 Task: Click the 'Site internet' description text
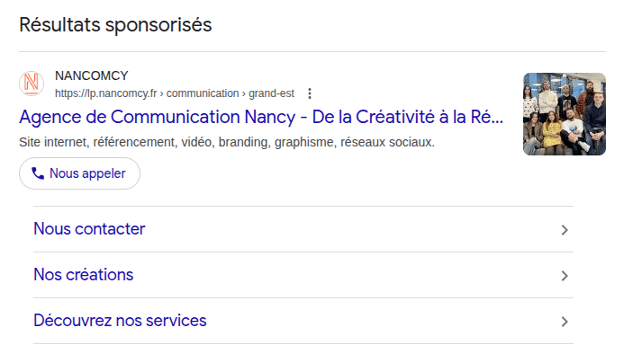(52, 142)
